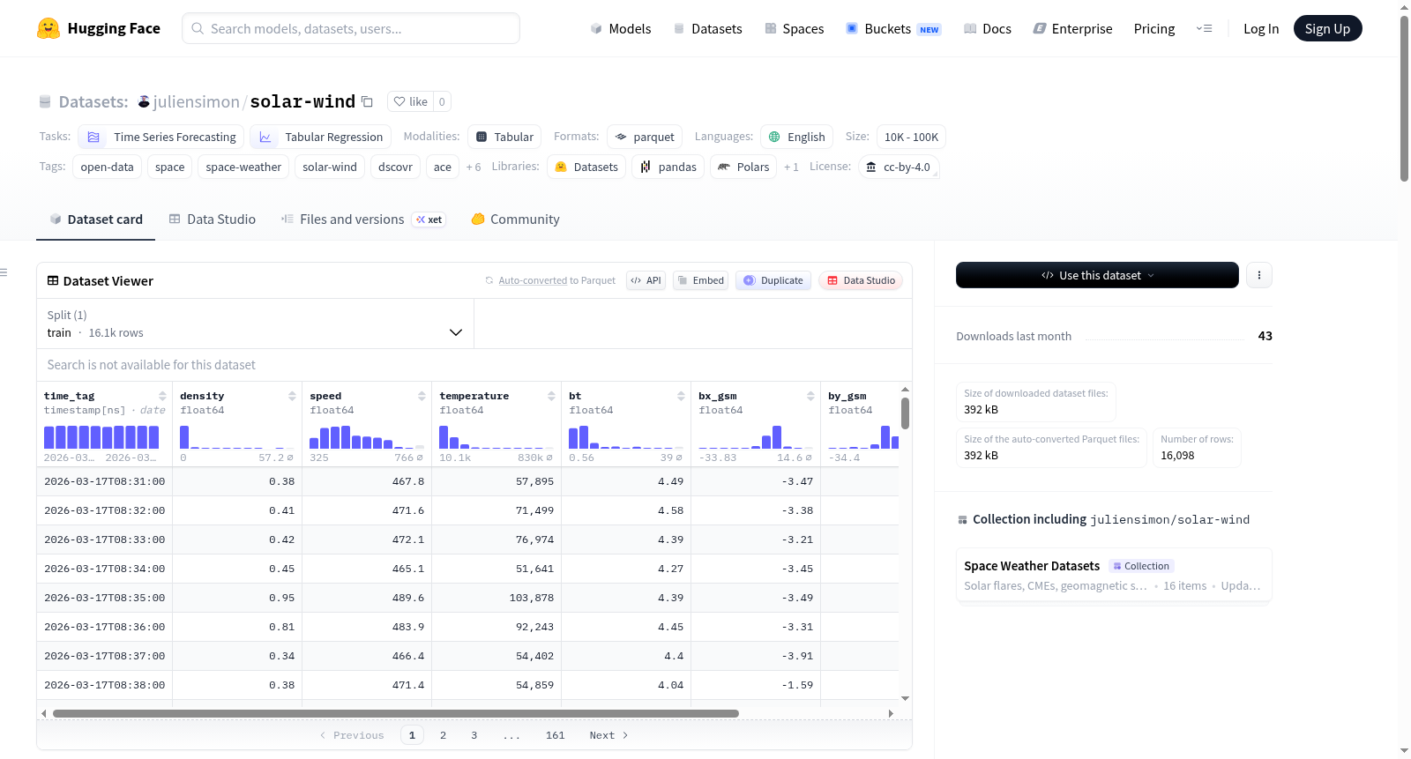Screen dimensions: 1411x759
Task: Click the speed column histogram
Action: coord(366,437)
